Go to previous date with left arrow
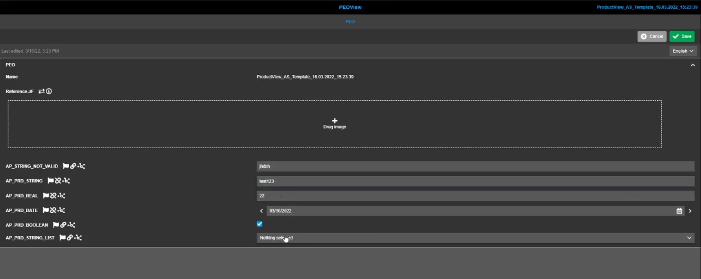701x279 pixels. (261, 211)
